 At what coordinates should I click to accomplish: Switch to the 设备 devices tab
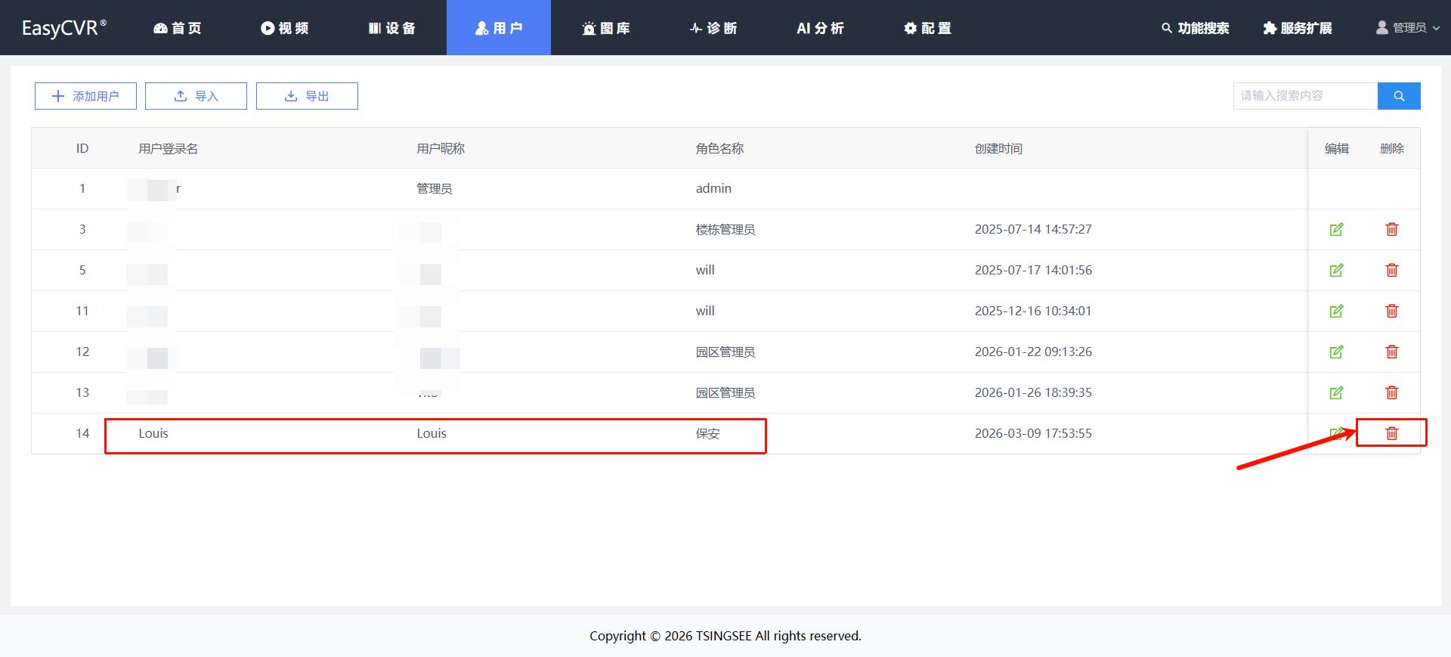tap(392, 28)
